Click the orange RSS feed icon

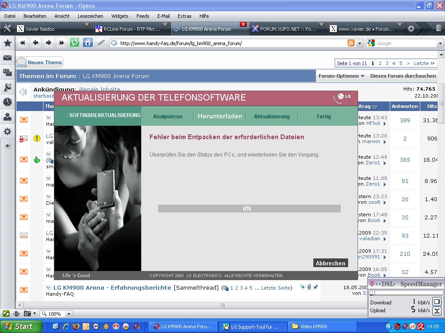[351, 43]
